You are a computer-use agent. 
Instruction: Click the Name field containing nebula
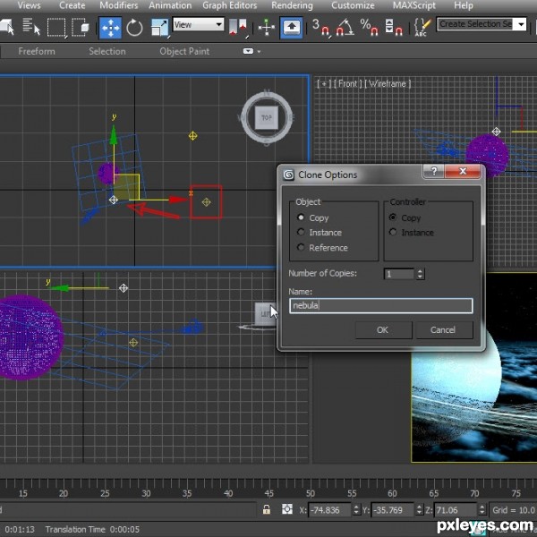point(381,305)
